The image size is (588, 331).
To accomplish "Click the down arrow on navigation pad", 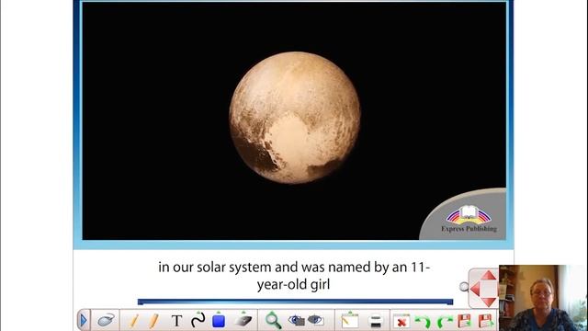I will click(488, 302).
